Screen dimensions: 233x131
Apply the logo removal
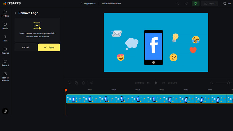click(x=49, y=47)
